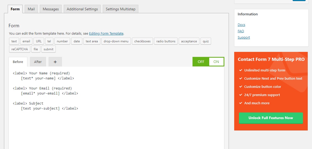The height and width of the screenshot is (149, 312).
Task: Follow the Editing Form Template link
Action: tap(106, 34)
